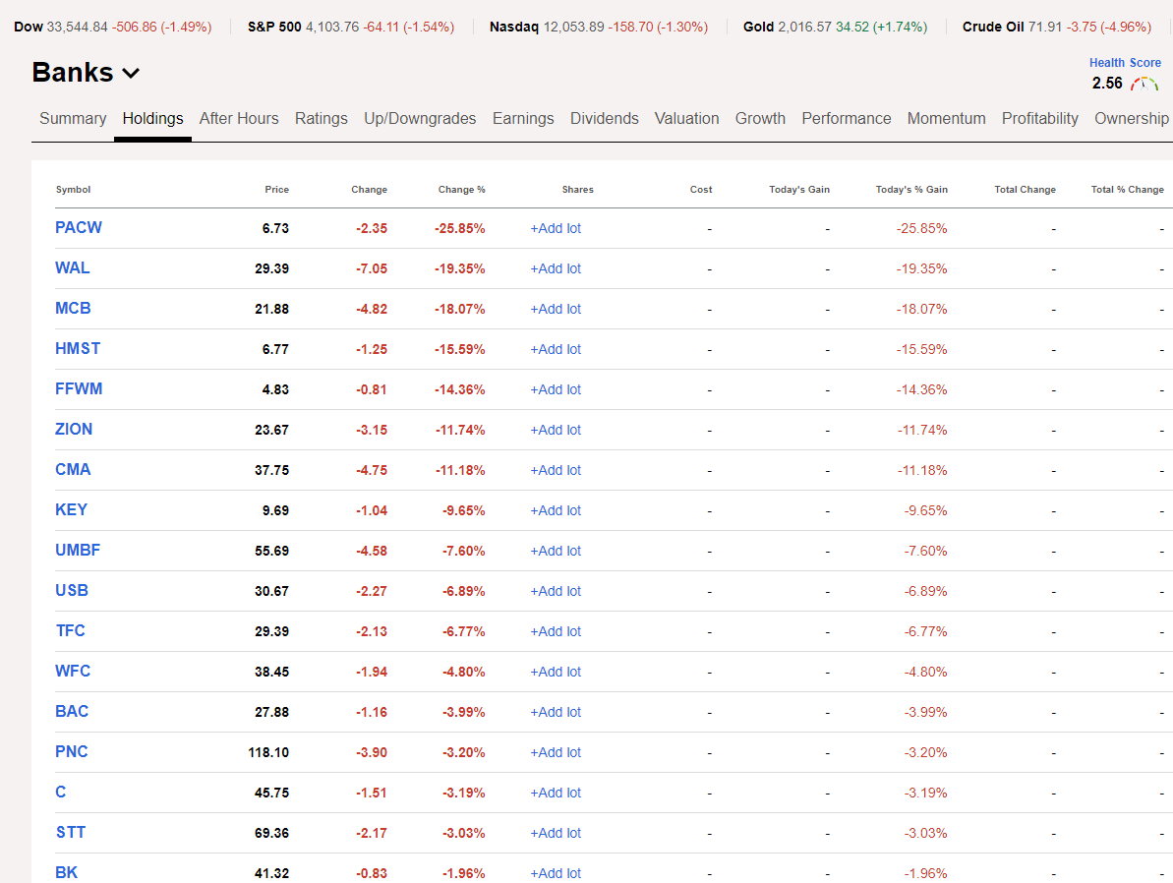Sort table by Symbol column header
This screenshot has width=1173, height=883.
[x=74, y=190]
